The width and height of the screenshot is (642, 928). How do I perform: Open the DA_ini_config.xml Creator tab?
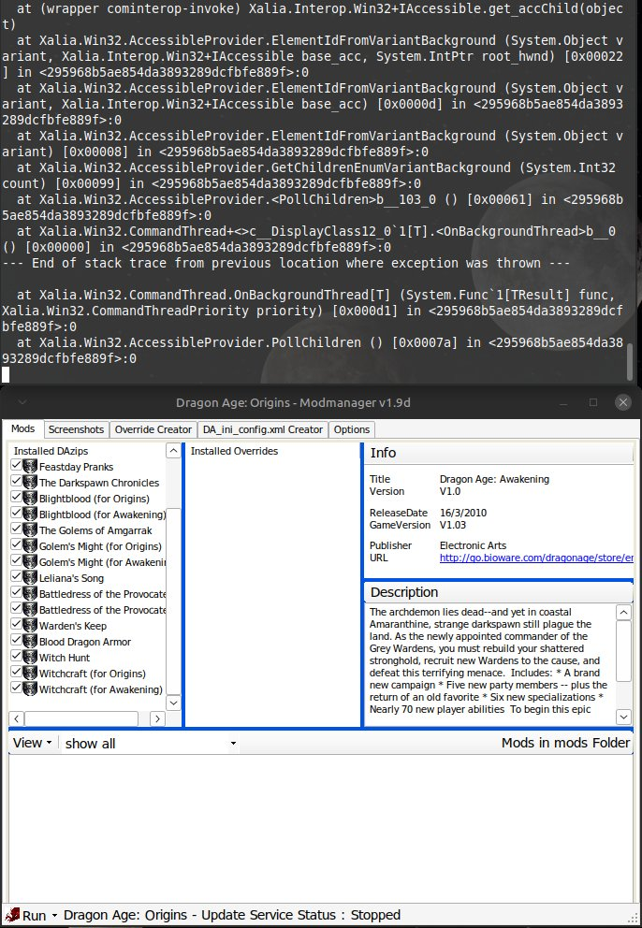(x=262, y=429)
